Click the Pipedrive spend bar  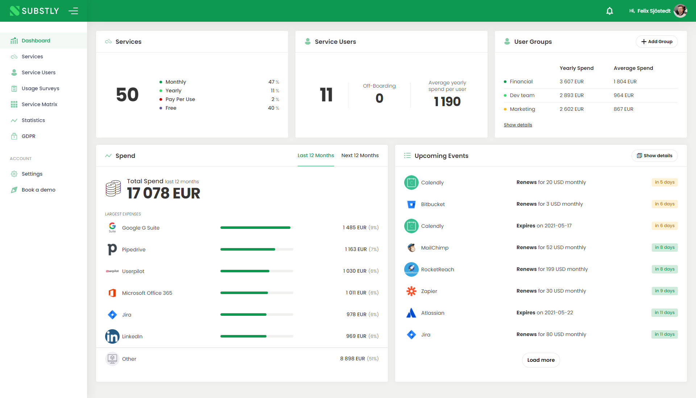[x=257, y=249]
